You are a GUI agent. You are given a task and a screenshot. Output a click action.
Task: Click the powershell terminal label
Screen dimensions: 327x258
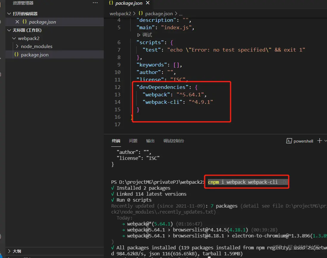coord(303,141)
